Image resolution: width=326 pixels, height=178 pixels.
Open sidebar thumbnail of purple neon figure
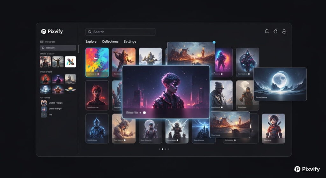(58, 79)
